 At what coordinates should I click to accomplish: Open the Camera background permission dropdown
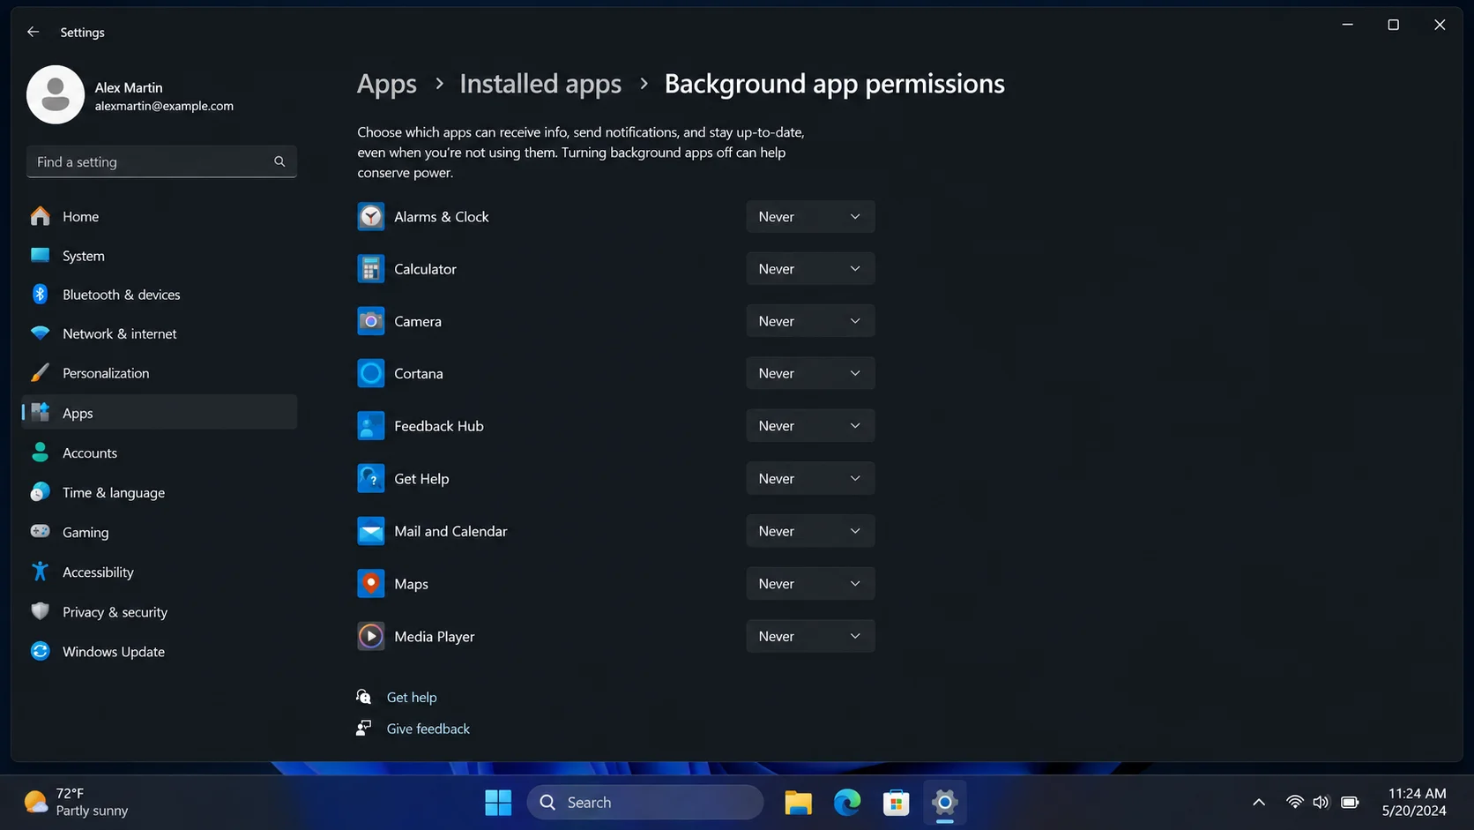[x=810, y=321]
